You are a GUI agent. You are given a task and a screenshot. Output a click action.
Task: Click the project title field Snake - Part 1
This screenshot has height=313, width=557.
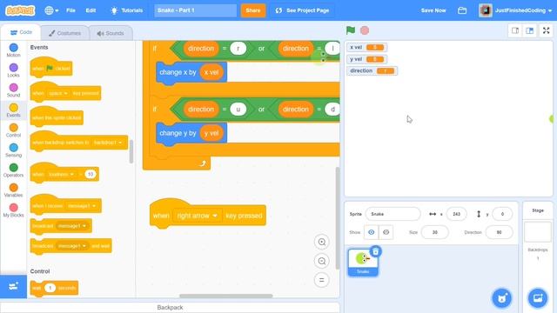point(195,10)
